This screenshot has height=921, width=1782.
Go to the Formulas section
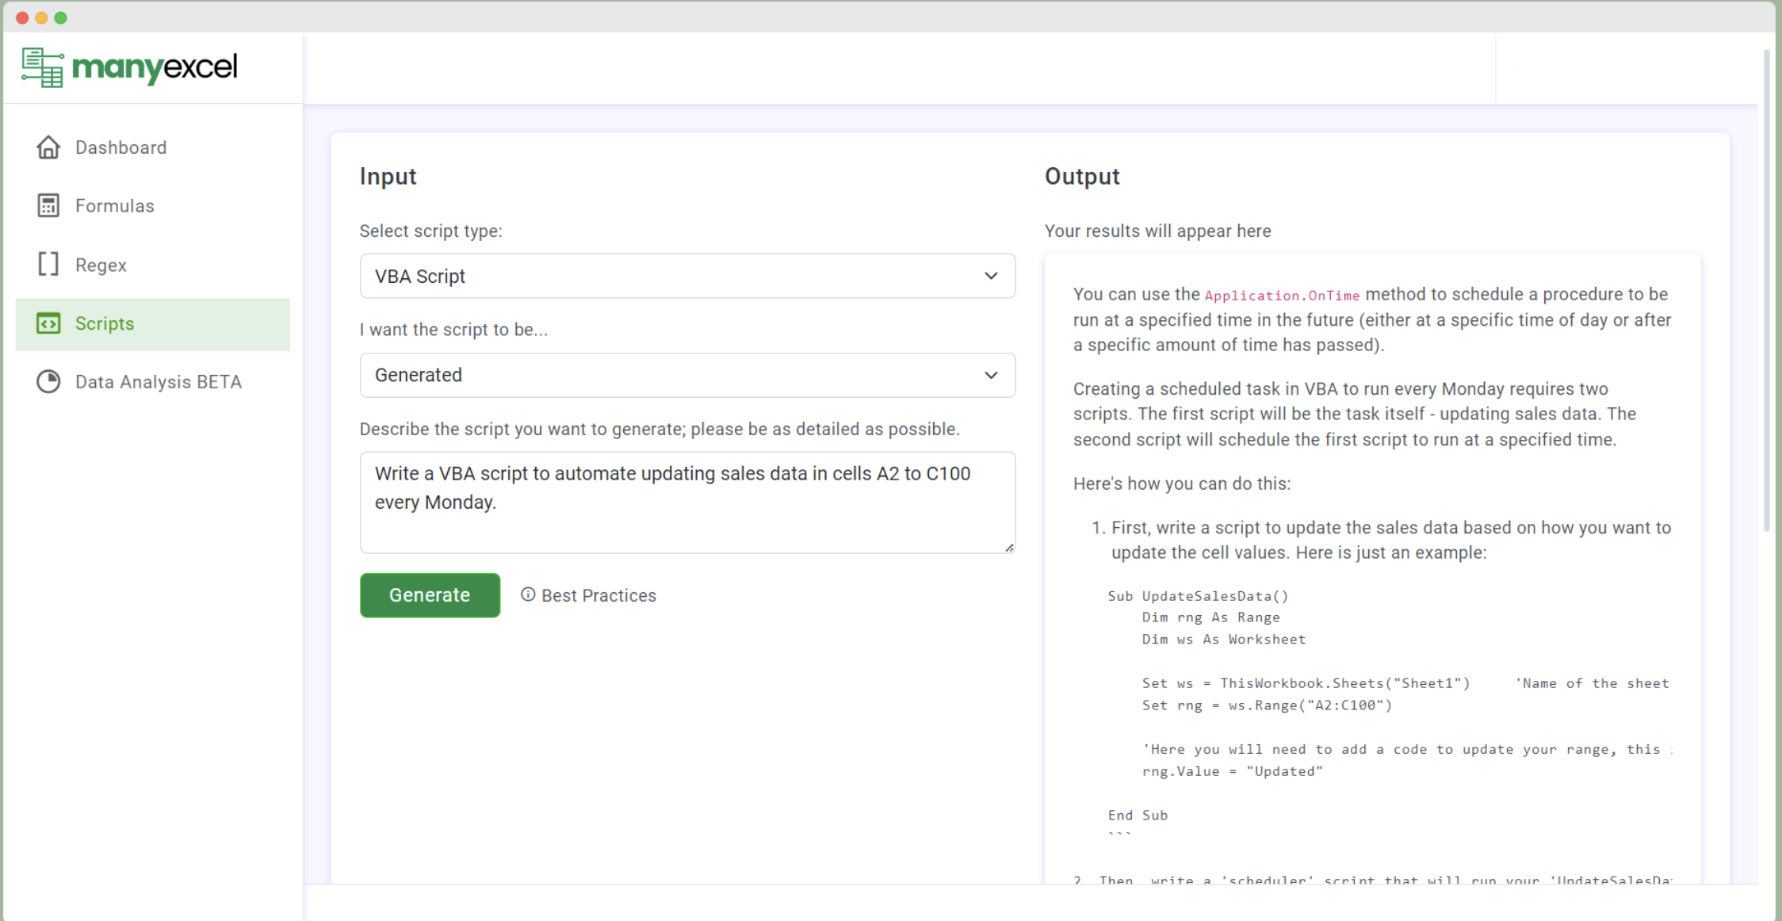coord(153,206)
